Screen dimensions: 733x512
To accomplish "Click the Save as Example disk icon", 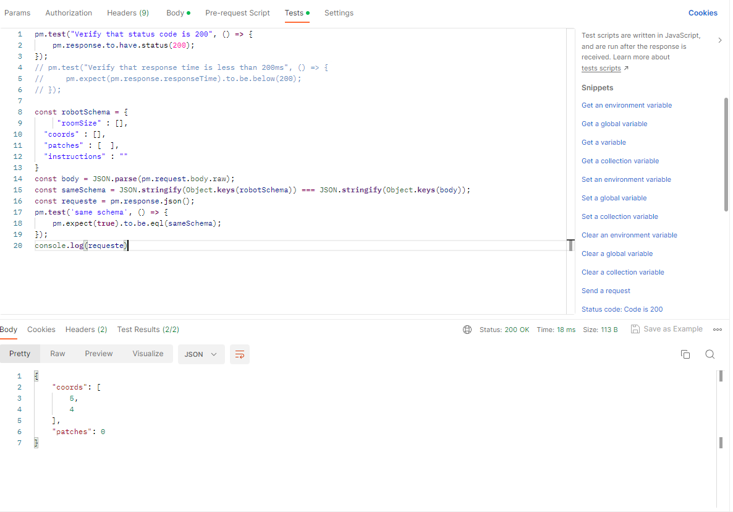I will click(x=635, y=329).
